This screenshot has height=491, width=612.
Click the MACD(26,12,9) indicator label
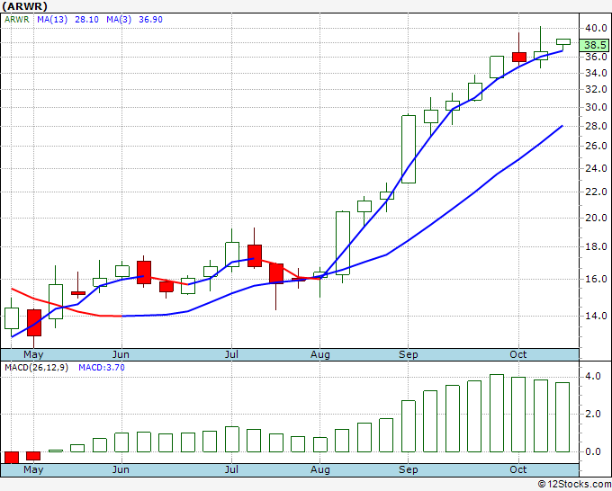(36, 368)
